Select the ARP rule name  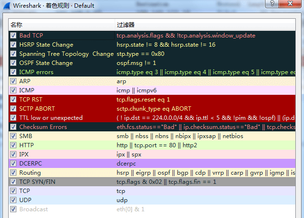tap(25, 81)
